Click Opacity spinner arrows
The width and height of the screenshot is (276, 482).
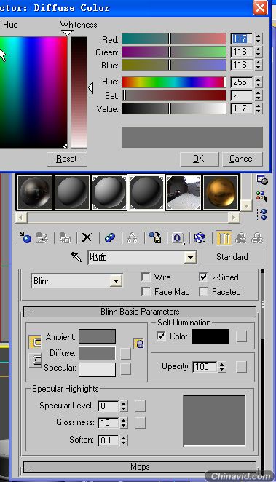click(221, 366)
